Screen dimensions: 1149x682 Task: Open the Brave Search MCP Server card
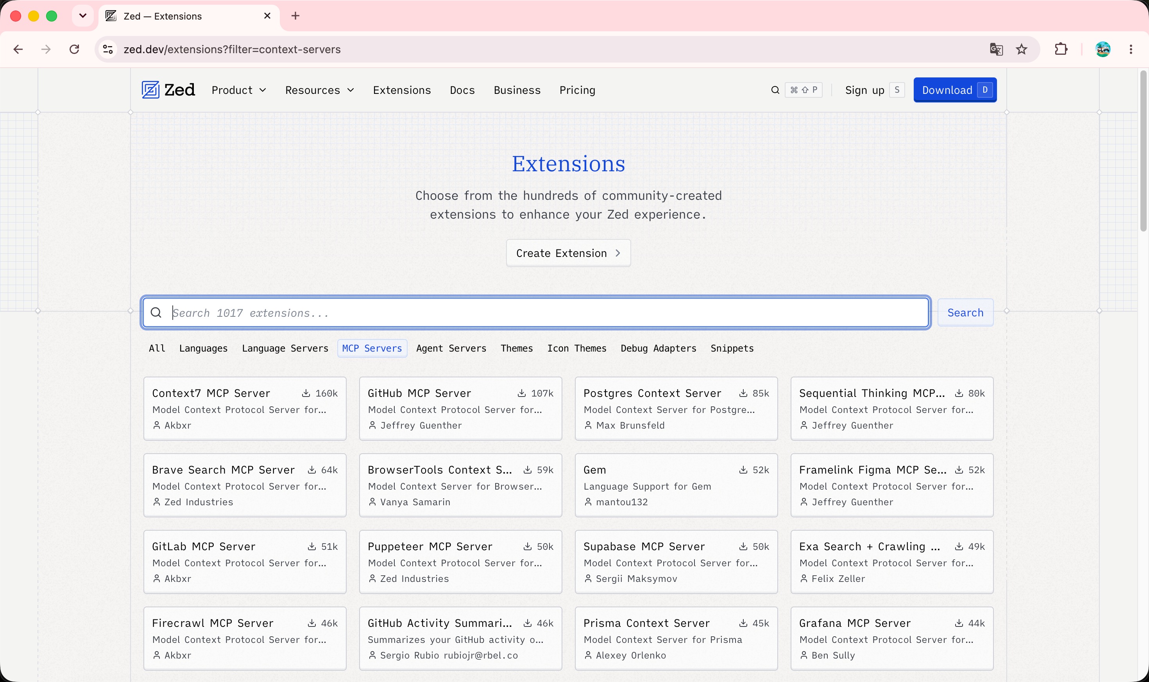click(x=245, y=485)
